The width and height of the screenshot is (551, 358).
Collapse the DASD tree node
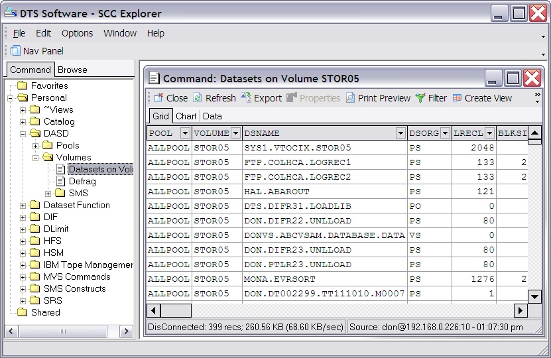[x=23, y=134]
